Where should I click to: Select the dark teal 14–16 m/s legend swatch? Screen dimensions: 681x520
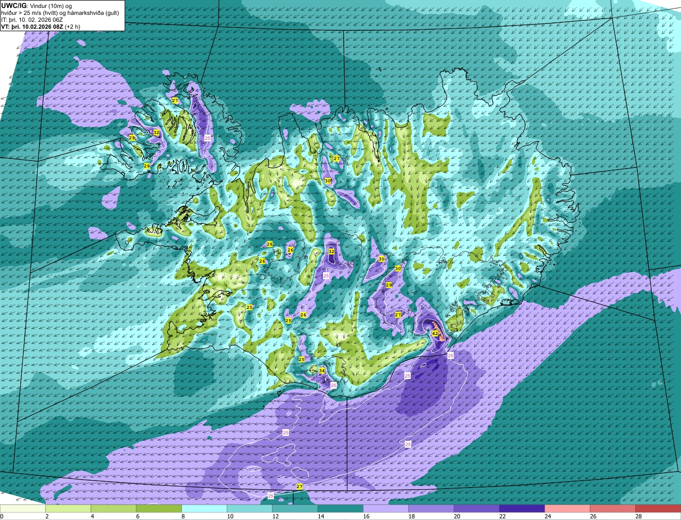point(340,508)
